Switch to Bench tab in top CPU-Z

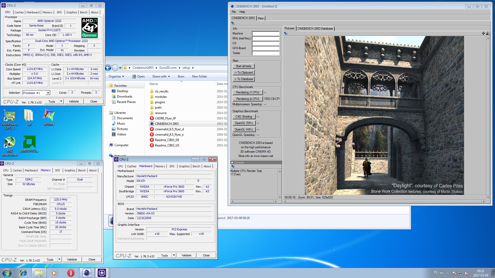(84, 12)
